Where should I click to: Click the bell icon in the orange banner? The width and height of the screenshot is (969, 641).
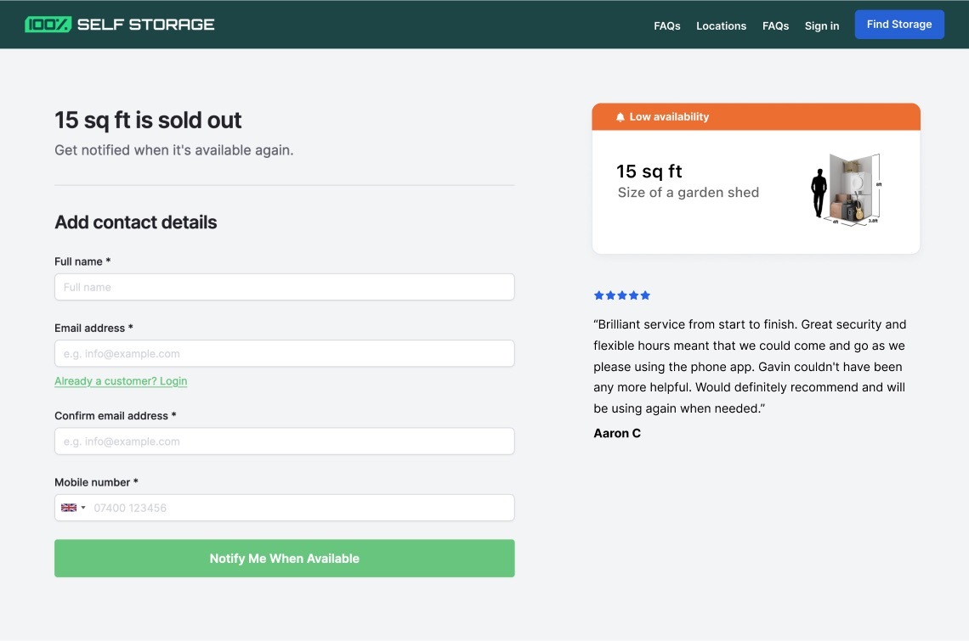point(620,117)
